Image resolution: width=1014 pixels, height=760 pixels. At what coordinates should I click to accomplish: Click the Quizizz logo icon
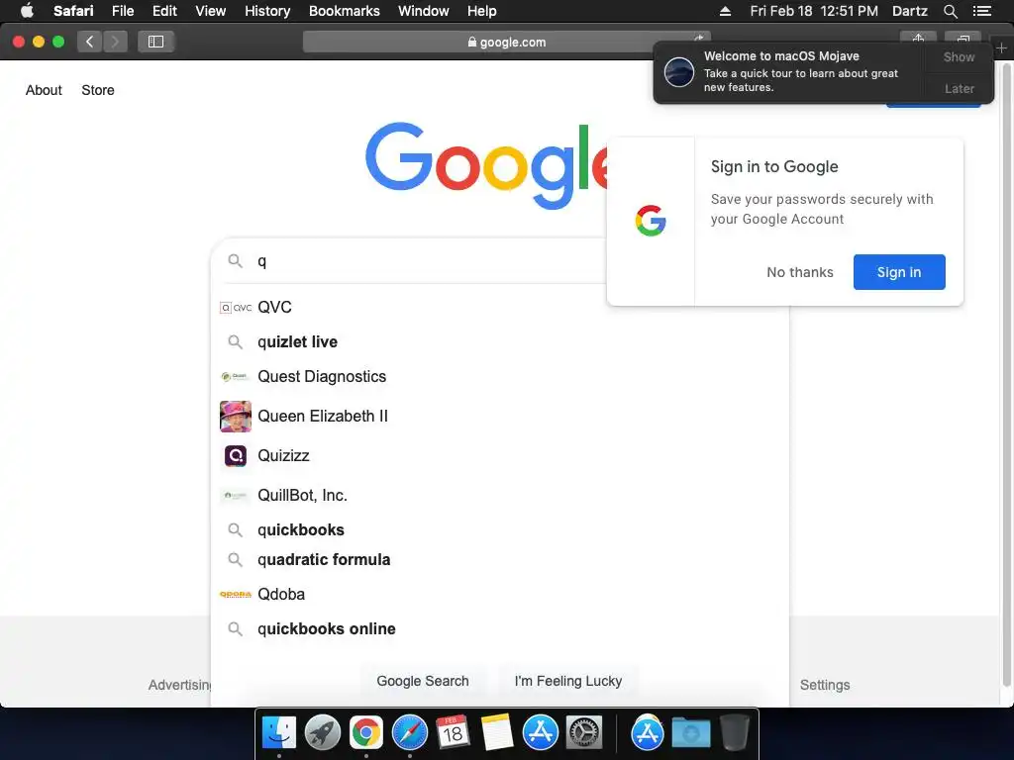[x=236, y=455]
